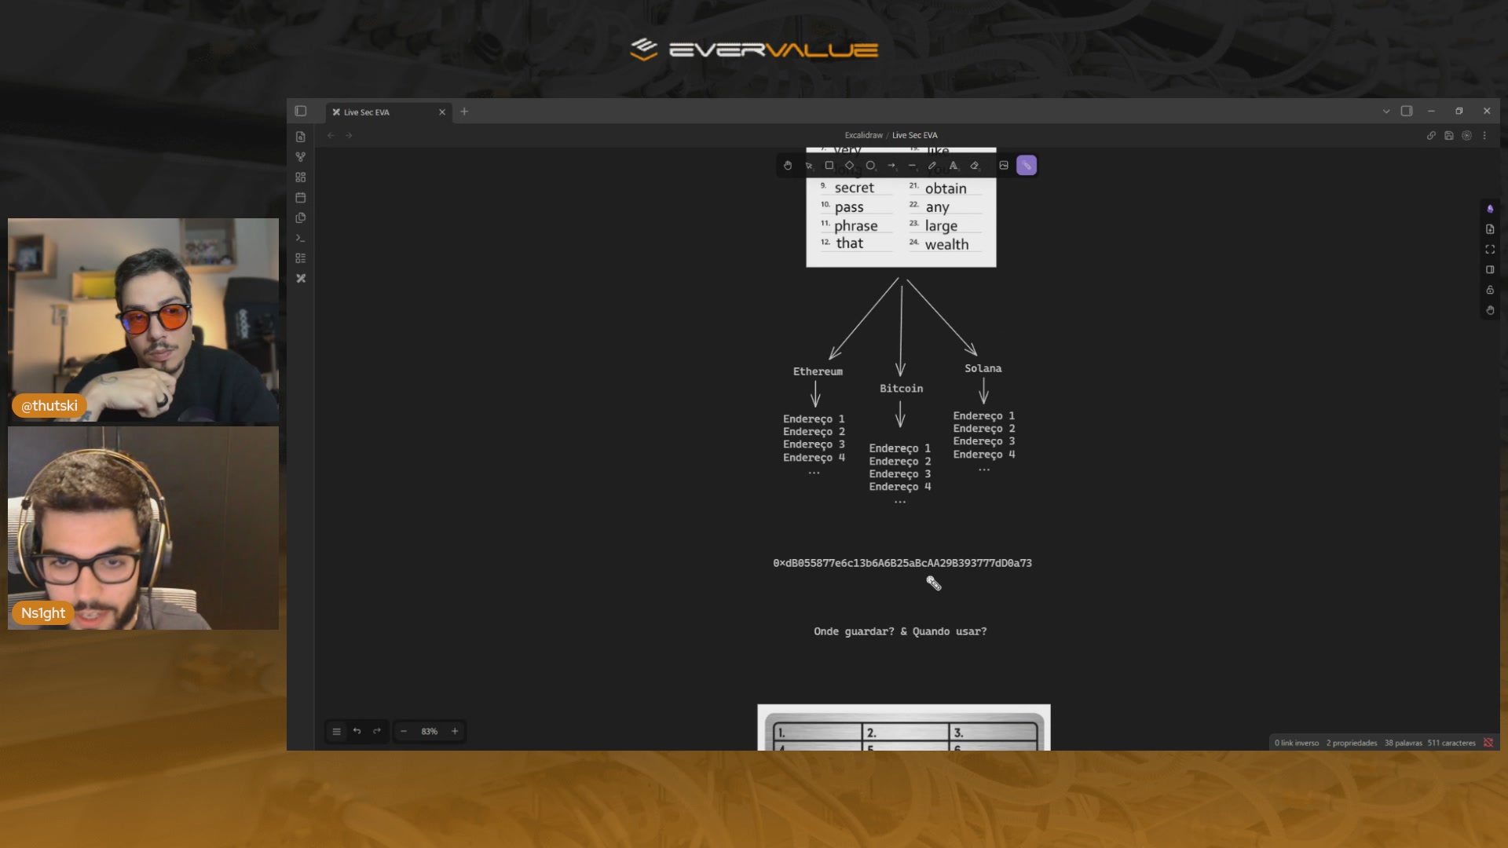Open the Excalidraw hamburger main menu
The width and height of the screenshot is (1508, 848).
[x=337, y=732]
